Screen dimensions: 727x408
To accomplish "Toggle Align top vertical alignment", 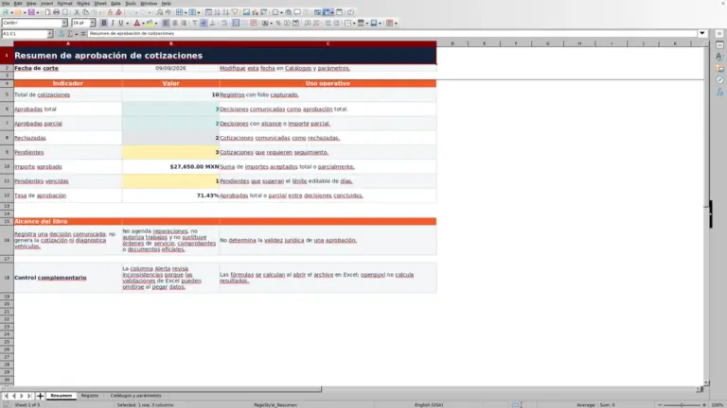I will (x=195, y=23).
